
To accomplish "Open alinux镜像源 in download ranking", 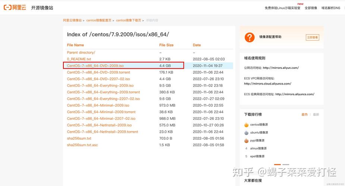I will [x=258, y=148].
